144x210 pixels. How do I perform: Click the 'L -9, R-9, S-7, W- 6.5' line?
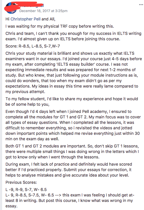26,190
